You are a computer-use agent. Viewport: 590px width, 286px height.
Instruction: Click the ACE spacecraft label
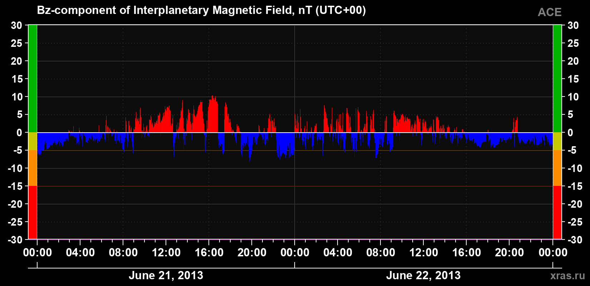point(550,12)
